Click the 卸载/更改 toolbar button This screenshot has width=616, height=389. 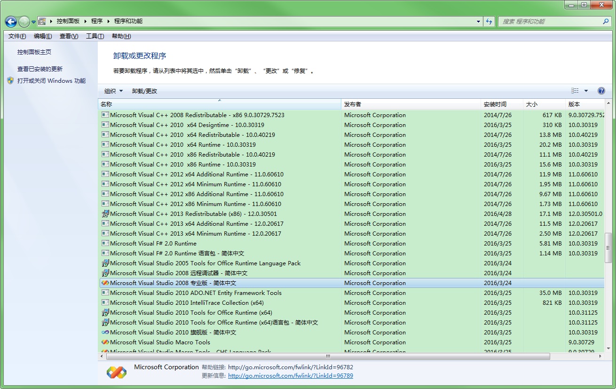[x=144, y=91]
